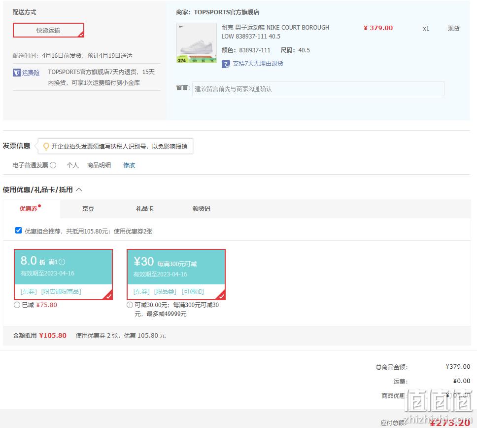The image size is (477, 428).
Task: Click the 运费险 shield icon
Action: pyautogui.click(x=16, y=73)
